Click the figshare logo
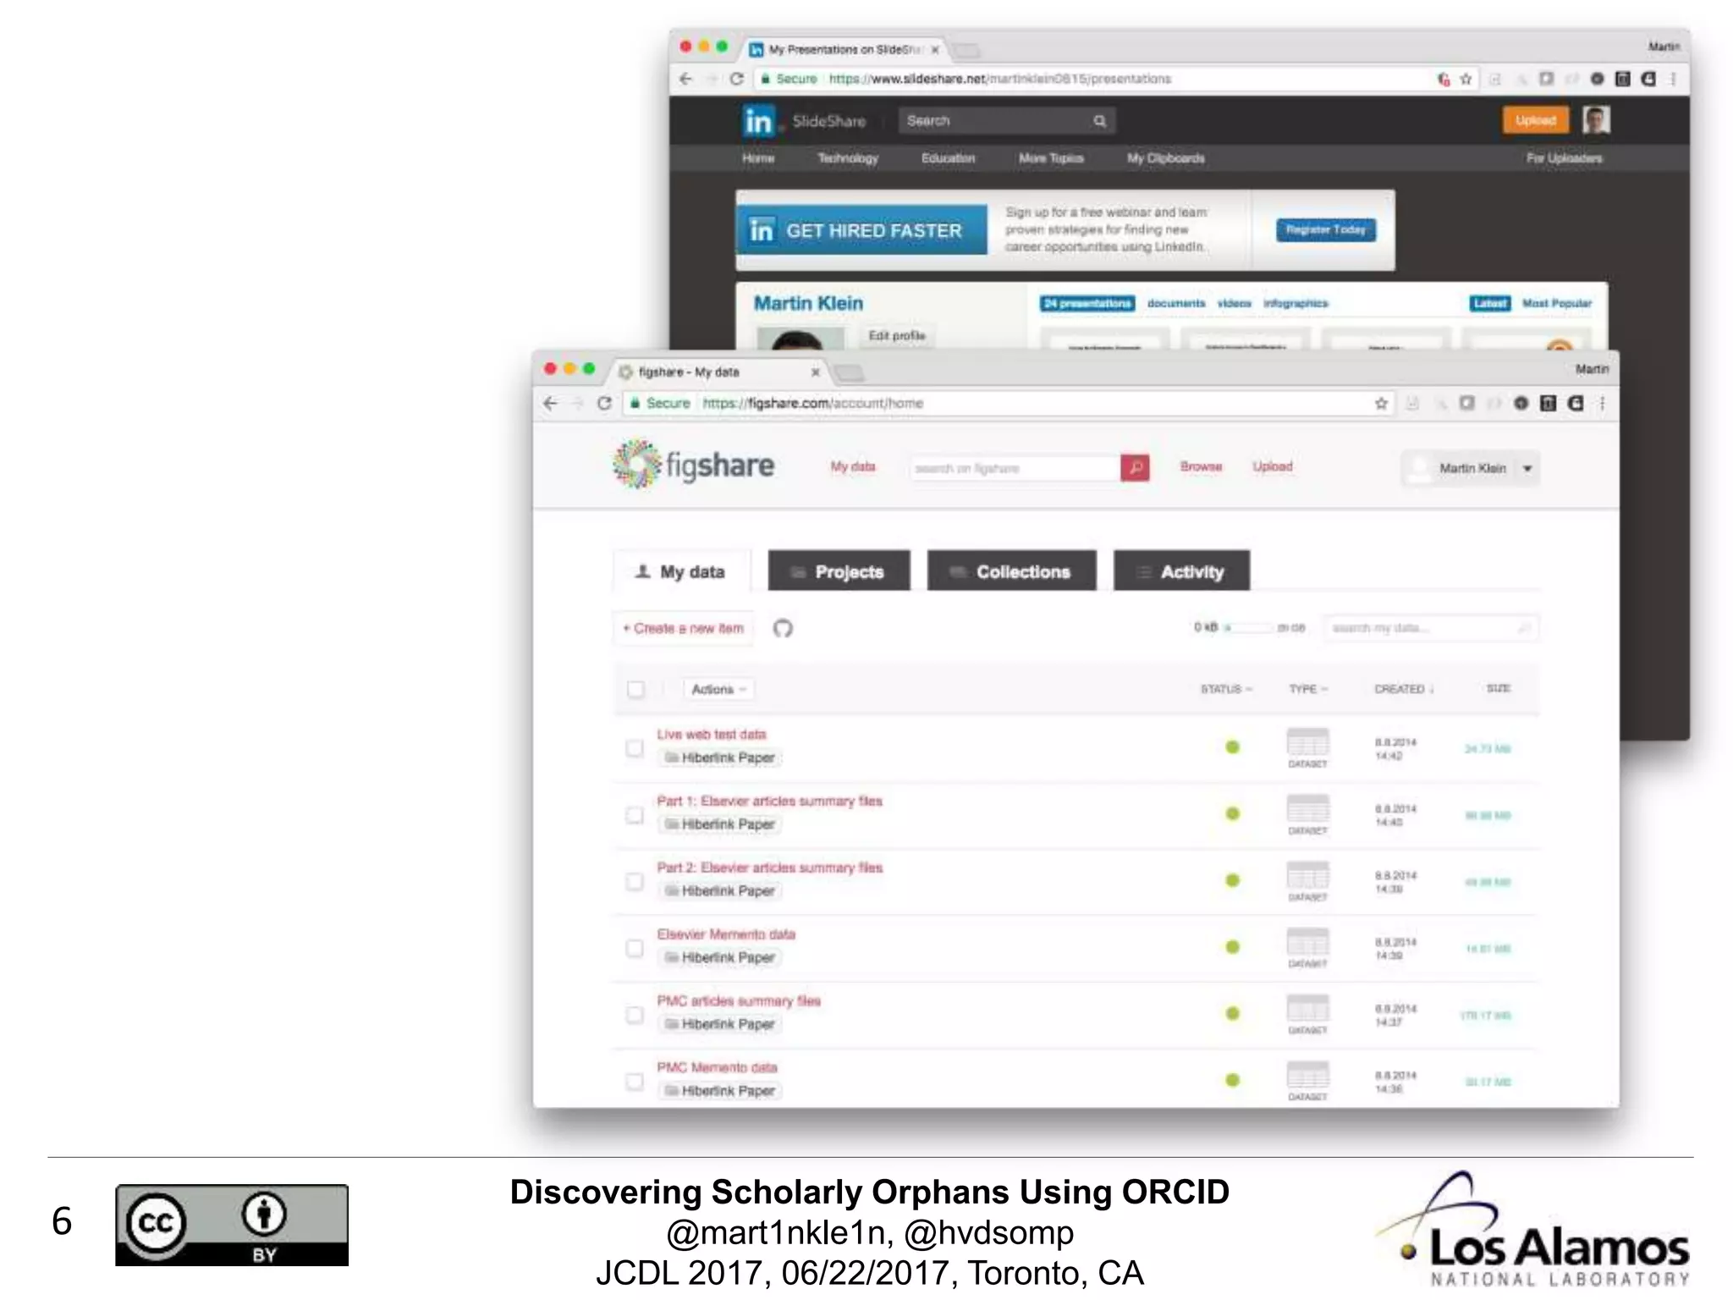Image resolution: width=1733 pixels, height=1300 pixels. tap(693, 465)
